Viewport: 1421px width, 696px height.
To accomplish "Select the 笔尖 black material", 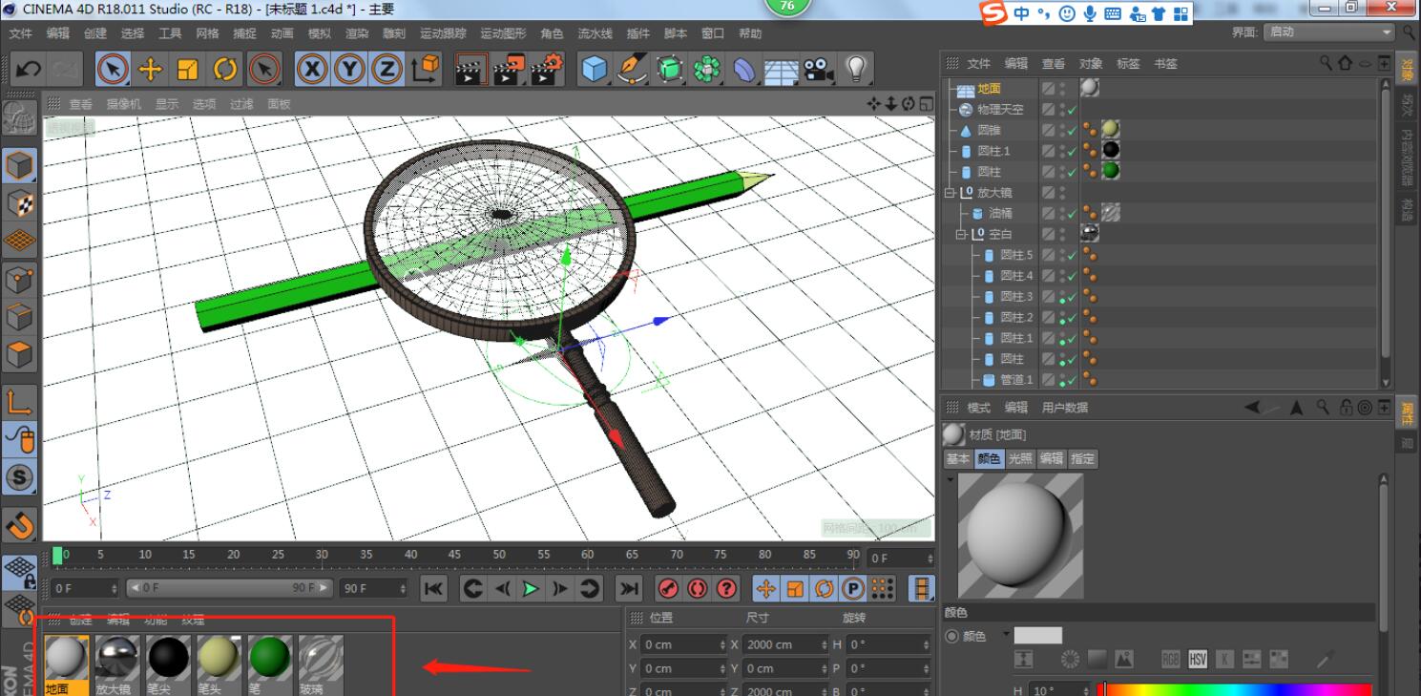I will point(169,658).
